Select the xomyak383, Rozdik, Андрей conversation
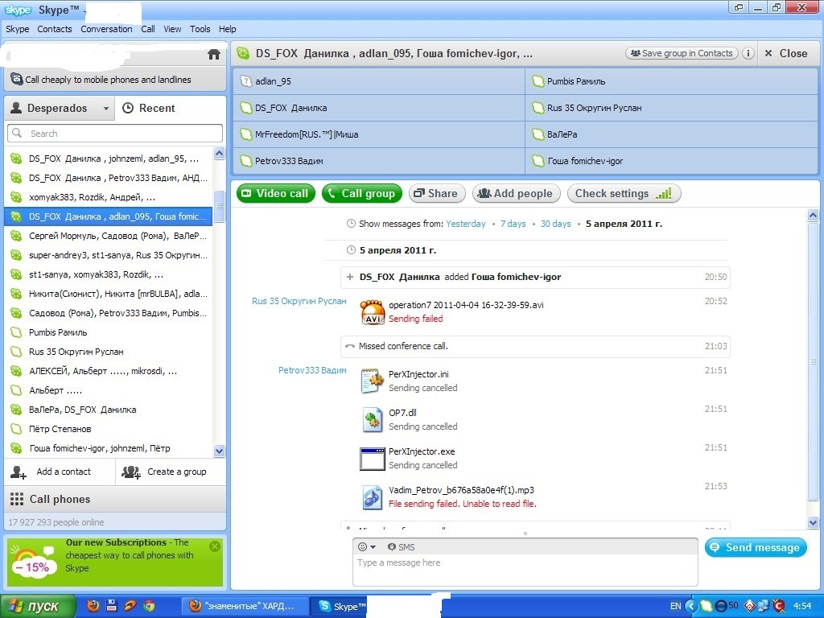Viewport: 824px width, 618px height. click(109, 197)
